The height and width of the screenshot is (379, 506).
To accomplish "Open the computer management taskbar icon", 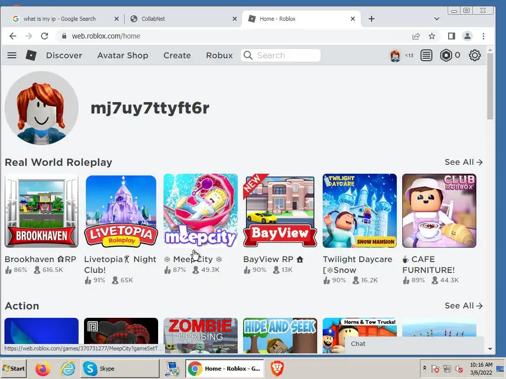I will [x=172, y=368].
